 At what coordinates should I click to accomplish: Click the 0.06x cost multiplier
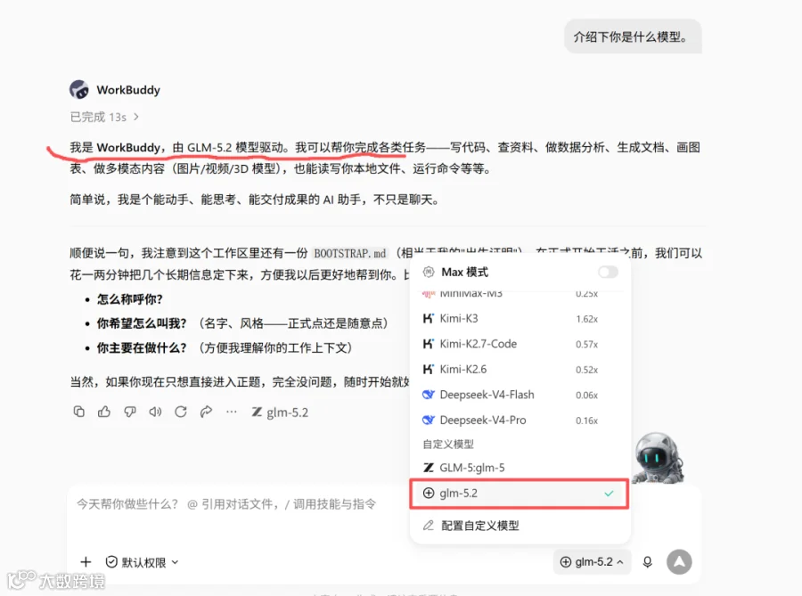click(x=586, y=396)
